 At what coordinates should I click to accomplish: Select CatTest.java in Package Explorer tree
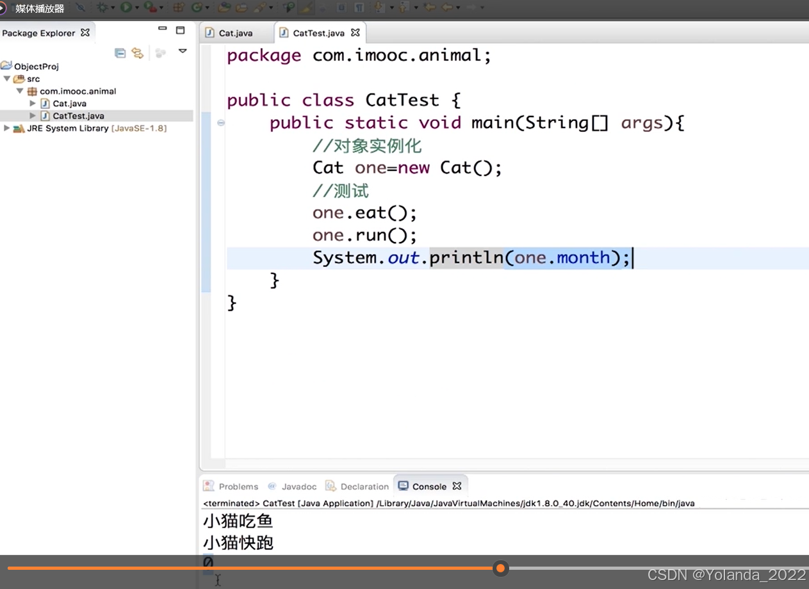coord(78,116)
